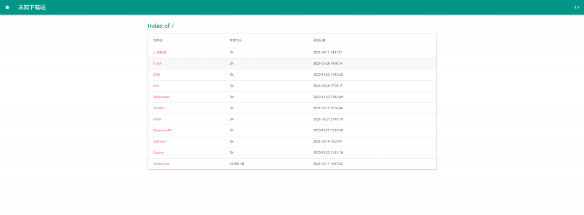Open the RaspberryPie folder

tap(163, 130)
